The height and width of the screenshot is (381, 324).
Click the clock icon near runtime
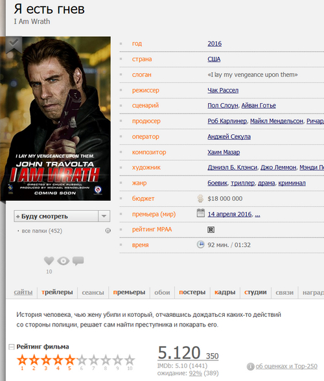(200, 244)
